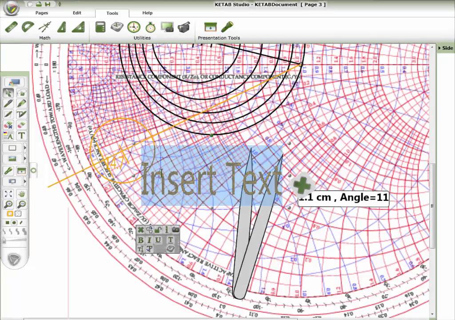Open the quick access toolbar arrows

[x=60, y=4]
